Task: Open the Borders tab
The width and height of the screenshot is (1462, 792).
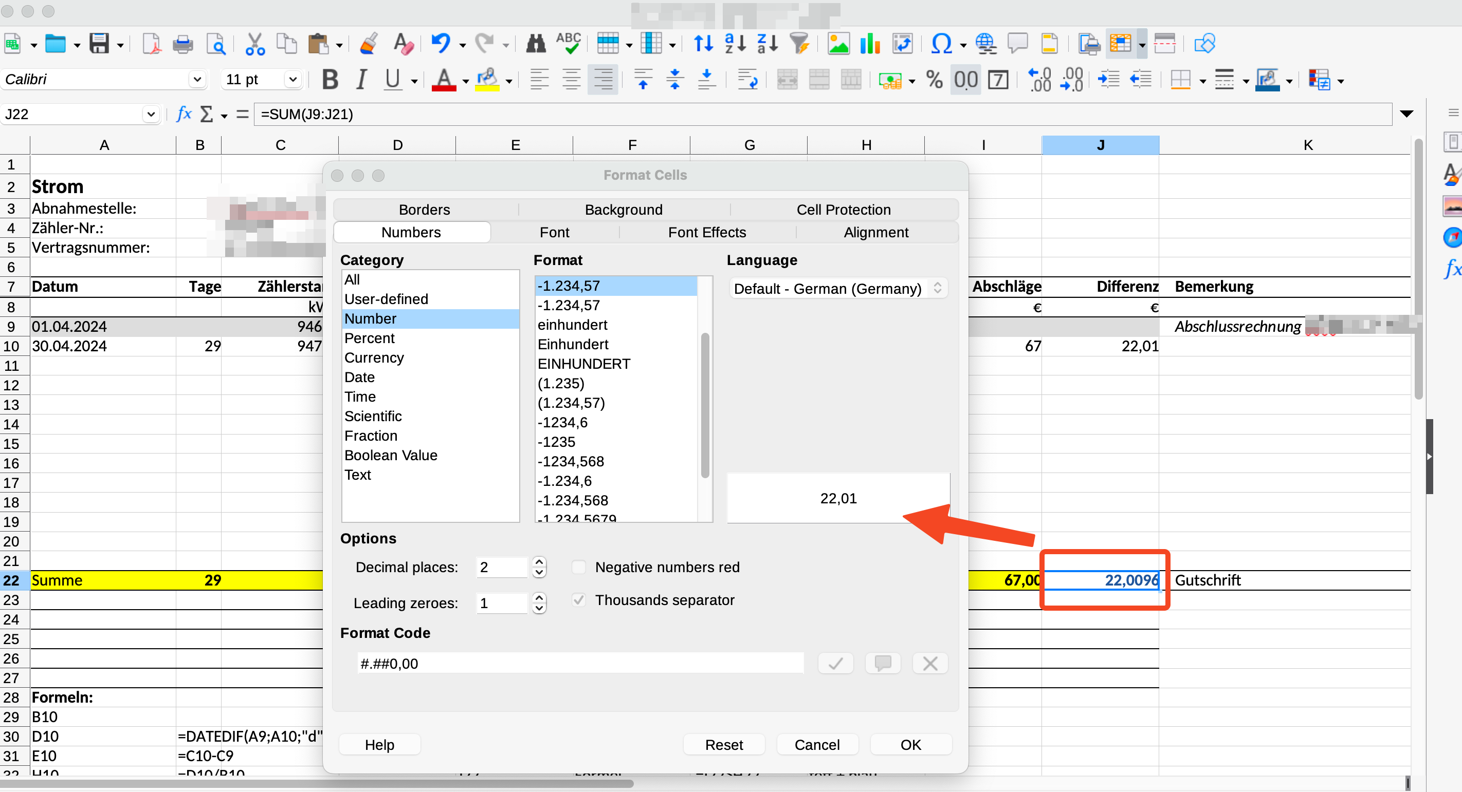Action: [x=424, y=210]
